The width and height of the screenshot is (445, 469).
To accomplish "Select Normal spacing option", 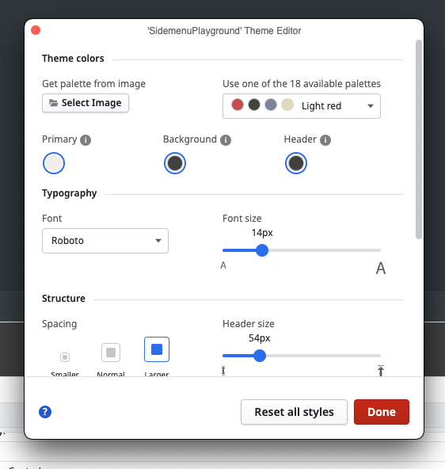I will (111, 353).
